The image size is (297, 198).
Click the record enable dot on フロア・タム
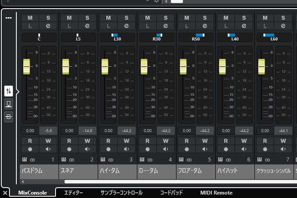(x=186, y=149)
